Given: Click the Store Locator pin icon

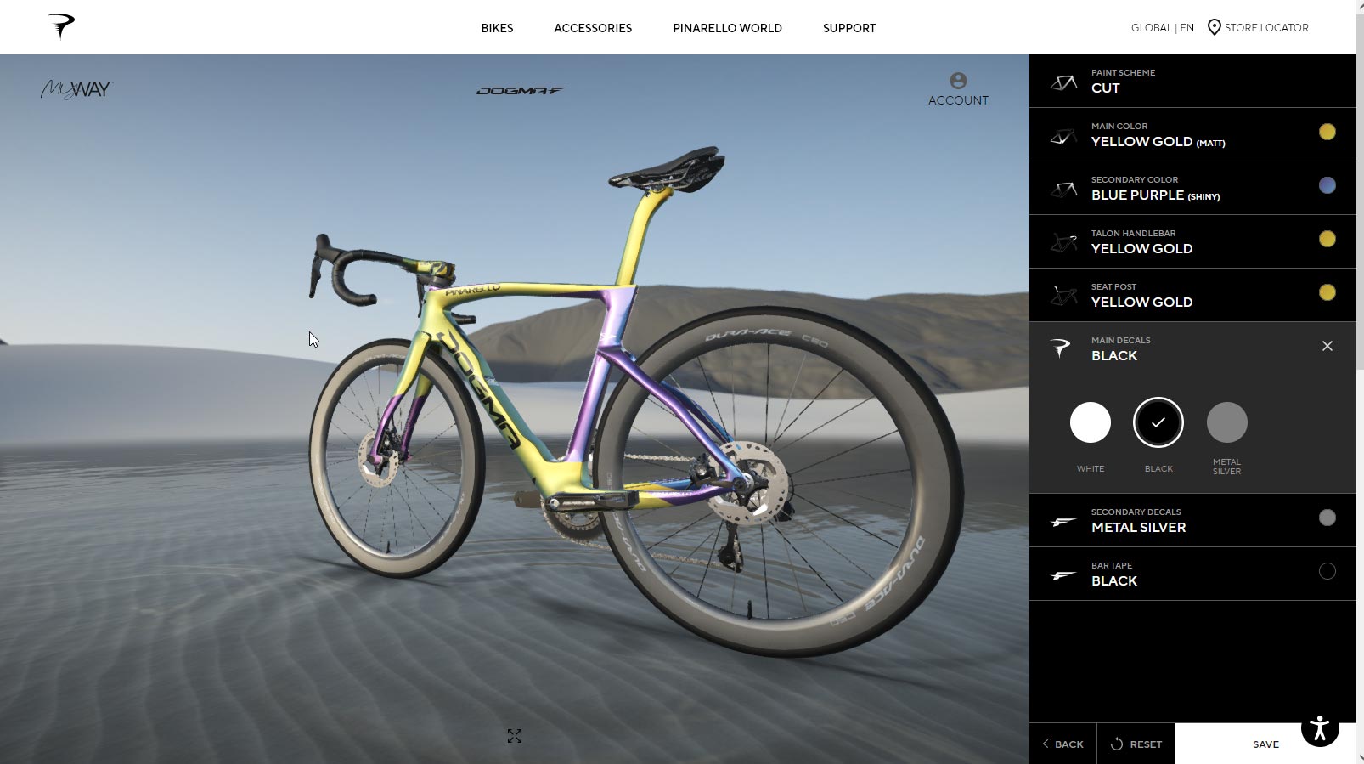Looking at the screenshot, I should [1215, 27].
